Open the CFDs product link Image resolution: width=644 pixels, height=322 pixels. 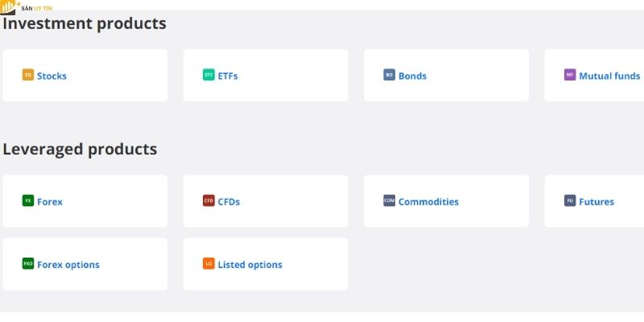229,202
